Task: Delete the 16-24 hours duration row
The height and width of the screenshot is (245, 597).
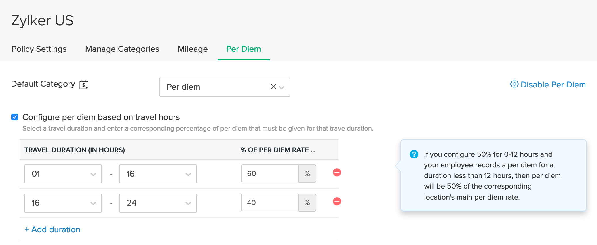Action: point(337,201)
